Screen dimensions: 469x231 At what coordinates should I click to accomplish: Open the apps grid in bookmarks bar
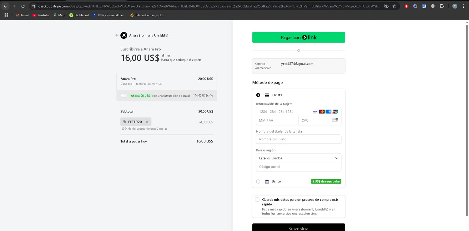(x=6, y=15)
